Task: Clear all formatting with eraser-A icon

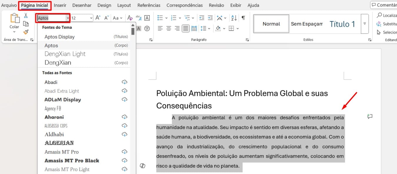Action: [130, 18]
